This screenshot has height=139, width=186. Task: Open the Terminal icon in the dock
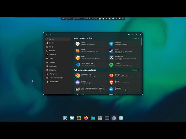point(107,118)
